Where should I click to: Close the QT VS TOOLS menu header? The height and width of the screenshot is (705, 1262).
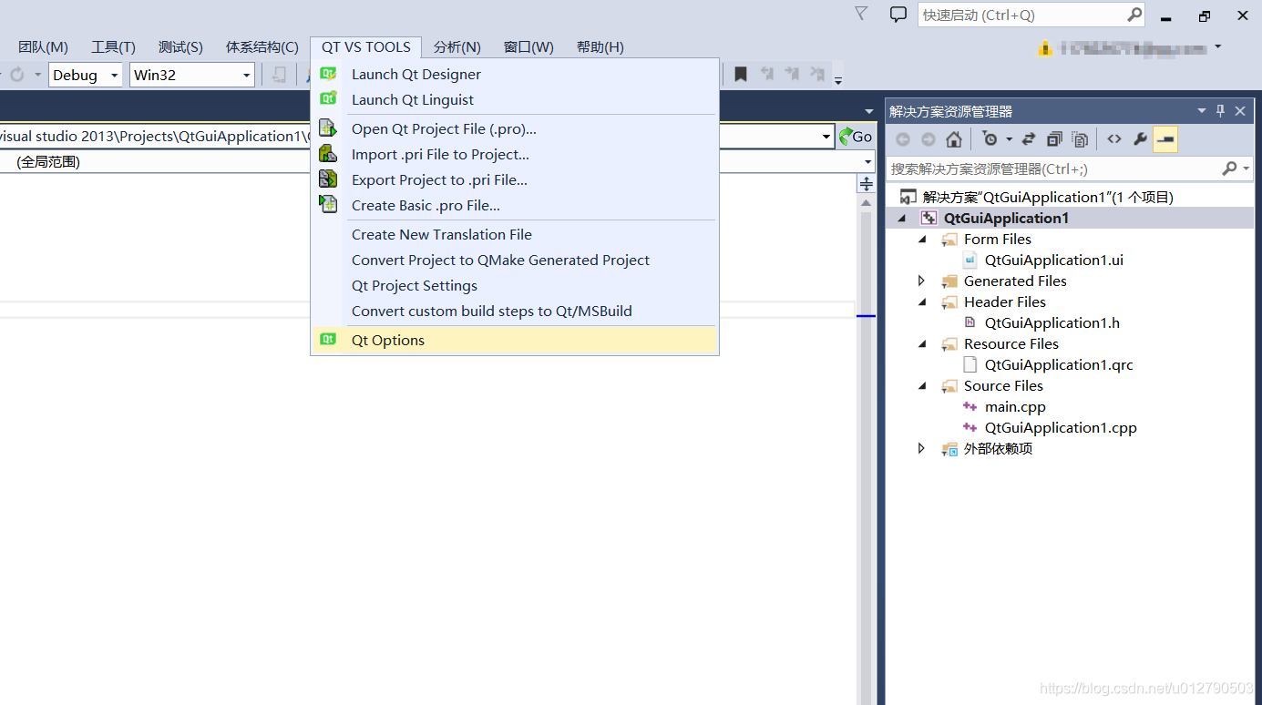click(x=366, y=47)
